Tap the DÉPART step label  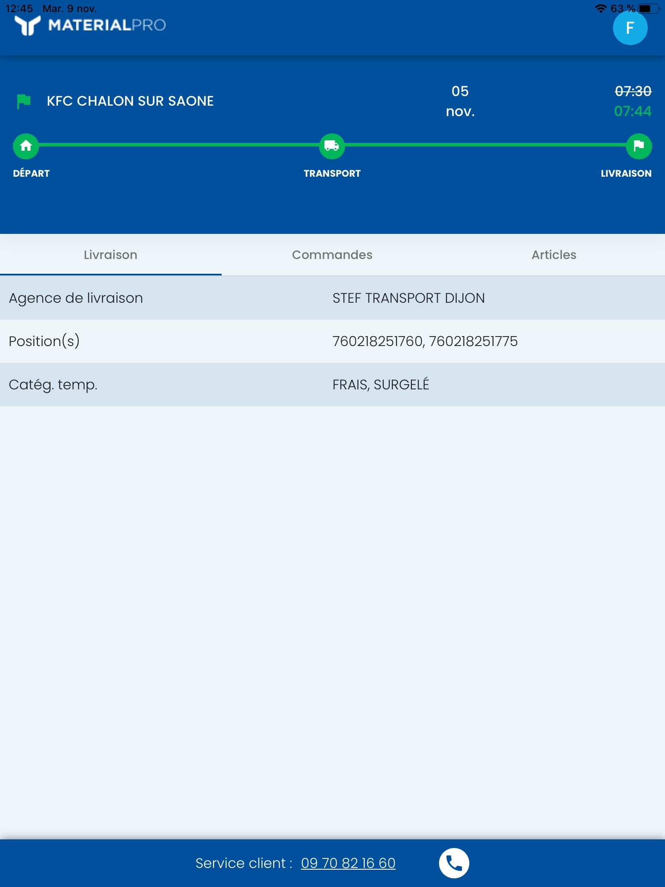(31, 173)
